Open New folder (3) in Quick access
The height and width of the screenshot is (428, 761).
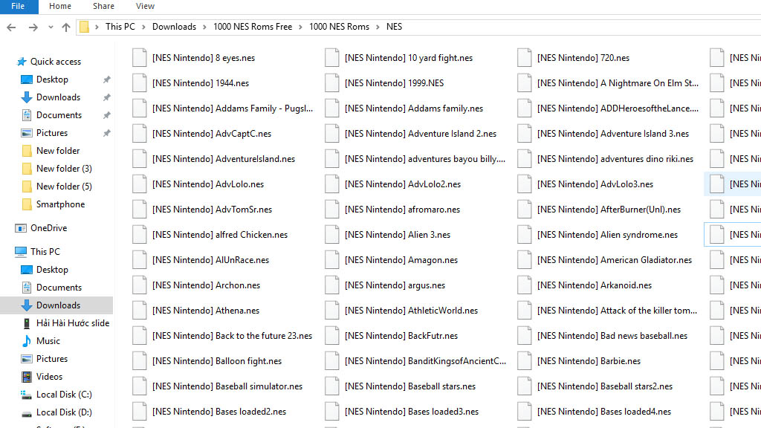click(64, 169)
